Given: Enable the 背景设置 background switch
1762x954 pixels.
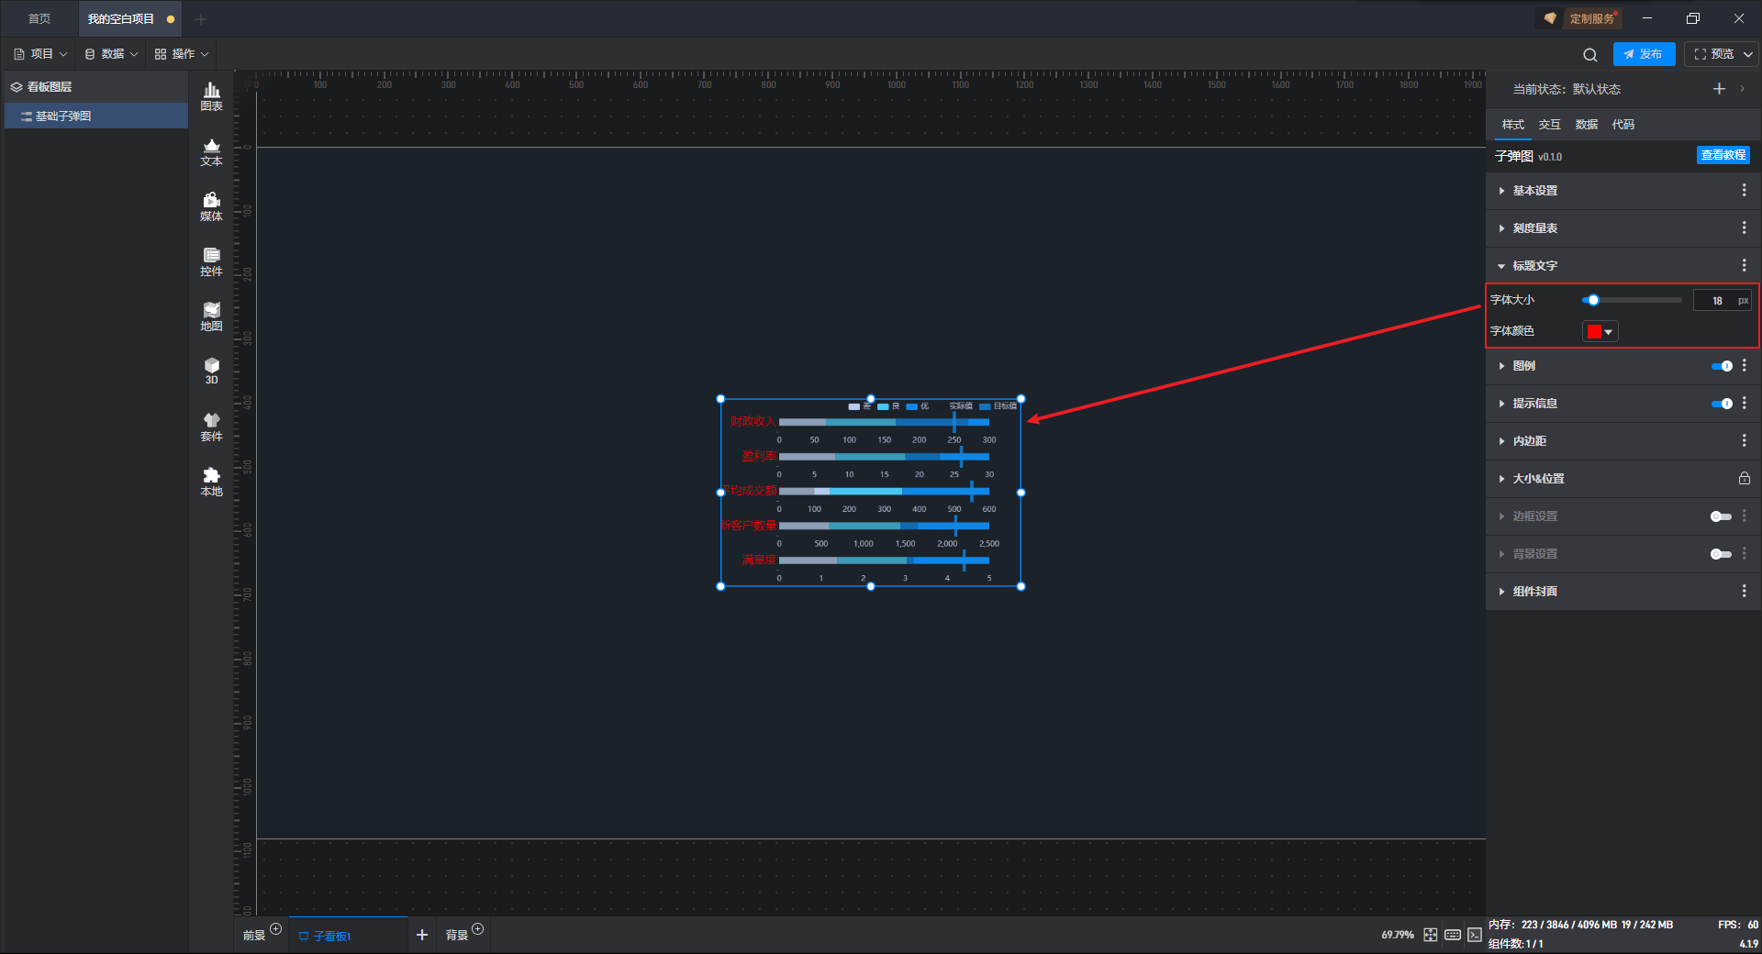Looking at the screenshot, I should [x=1722, y=554].
